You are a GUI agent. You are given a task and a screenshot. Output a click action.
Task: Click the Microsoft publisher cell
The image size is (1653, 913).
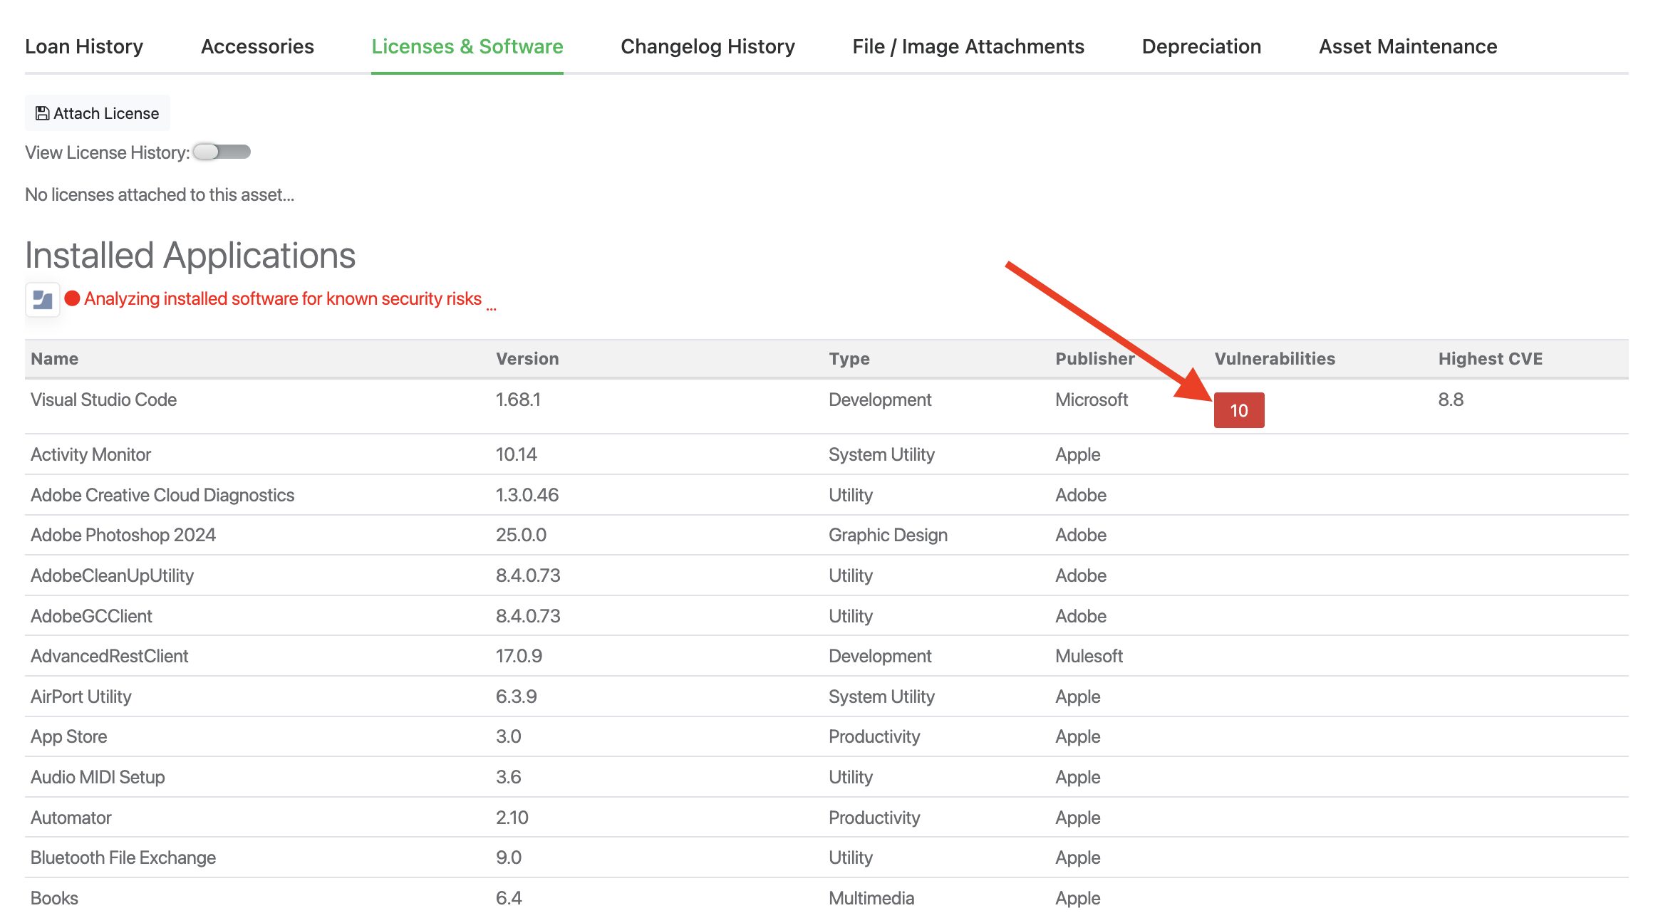coord(1092,400)
